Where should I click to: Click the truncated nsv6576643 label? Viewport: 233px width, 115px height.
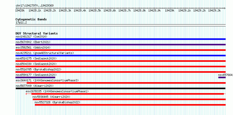point(225,75)
